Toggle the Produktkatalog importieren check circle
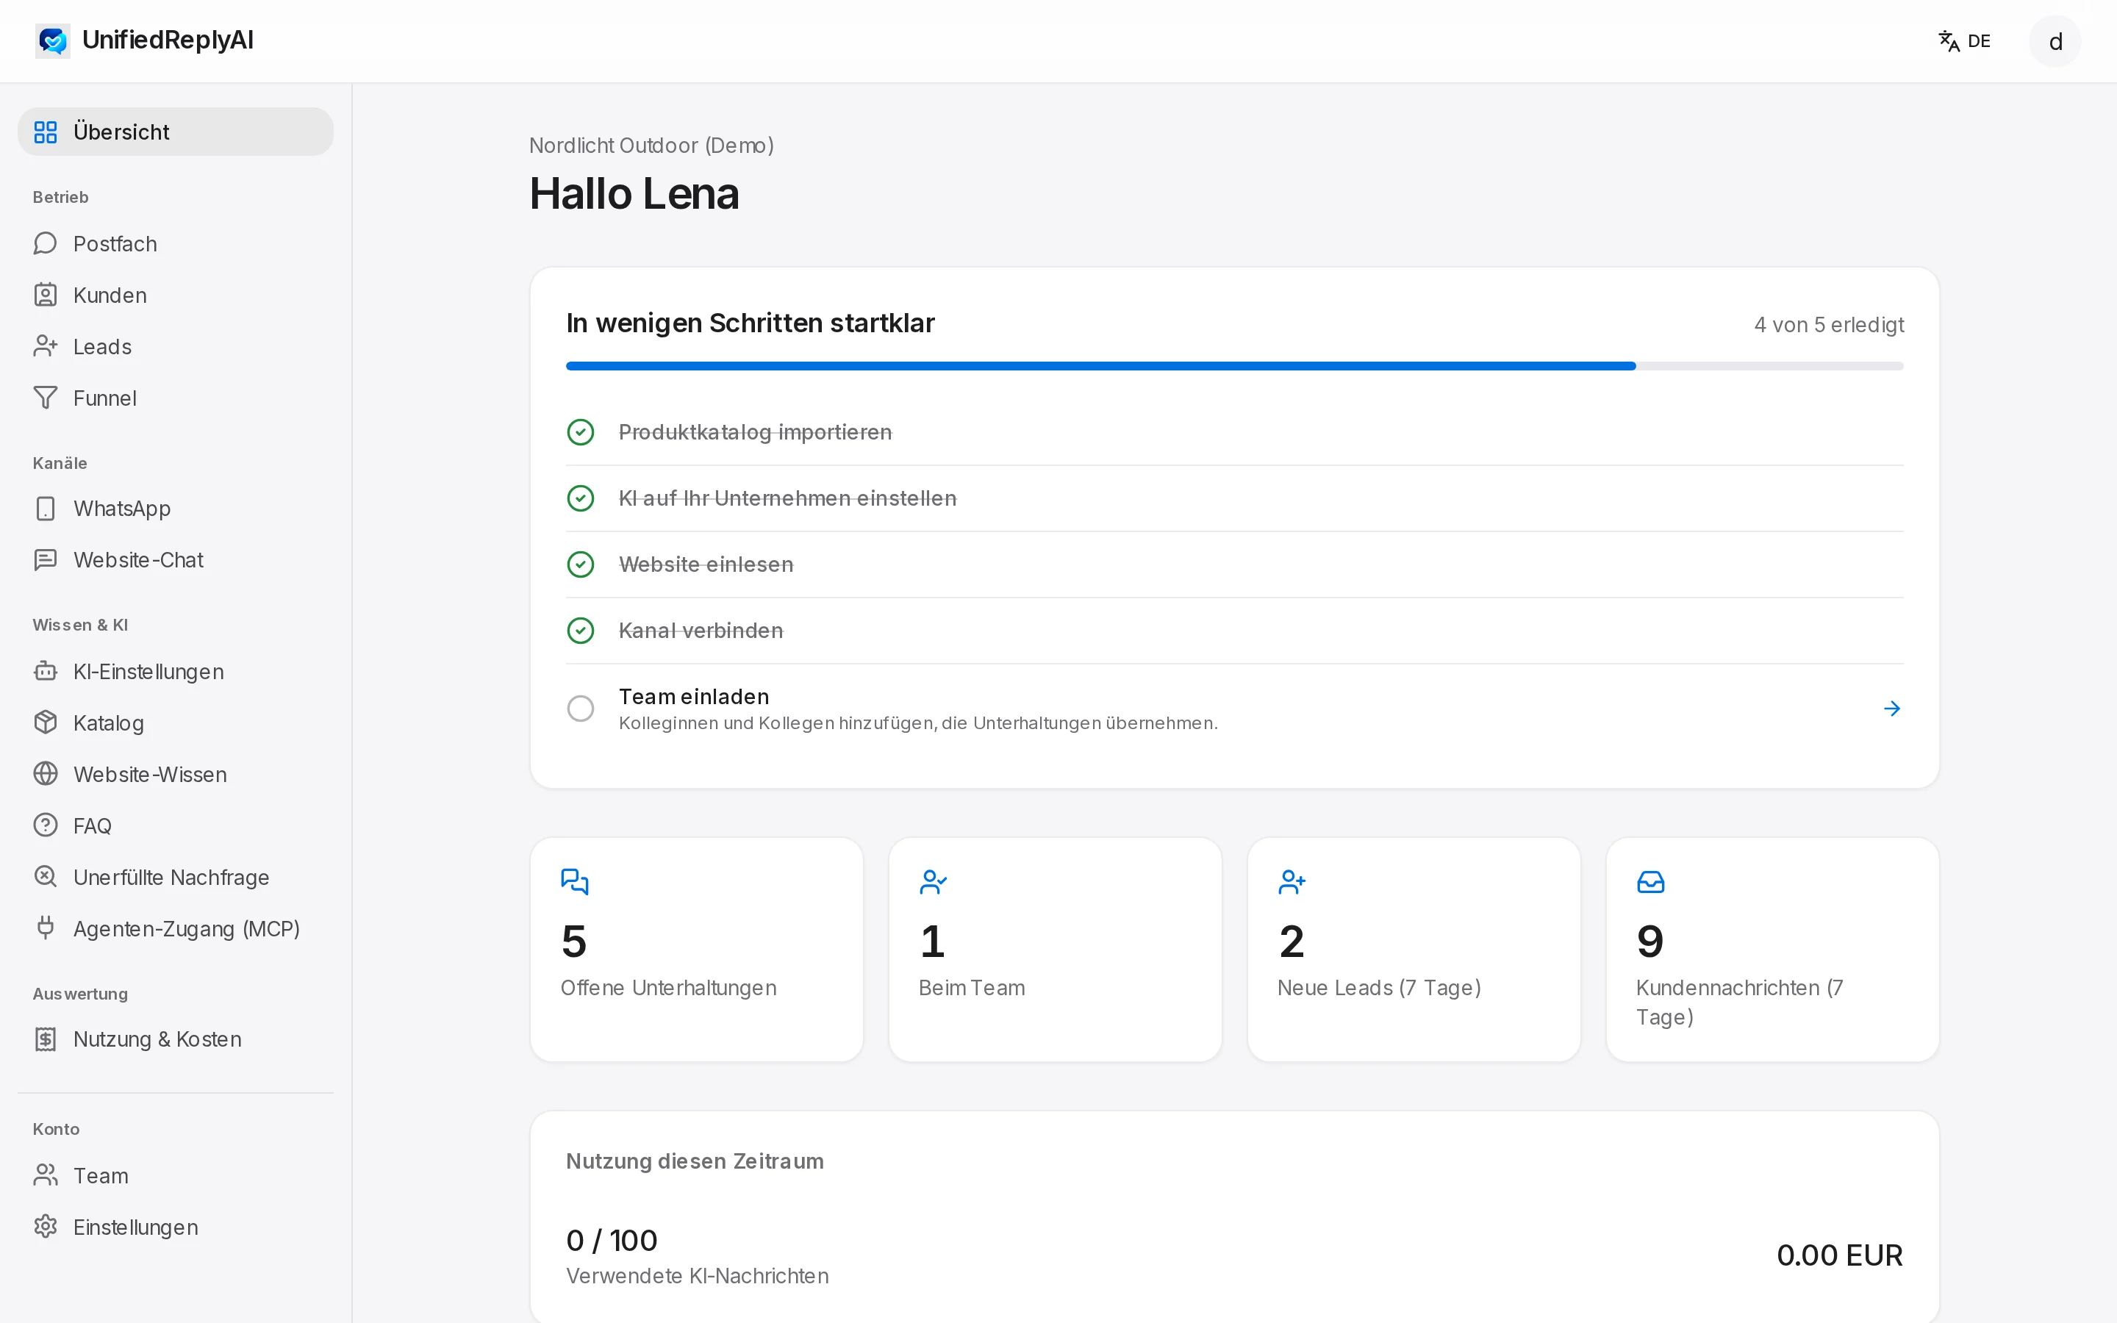 click(581, 432)
